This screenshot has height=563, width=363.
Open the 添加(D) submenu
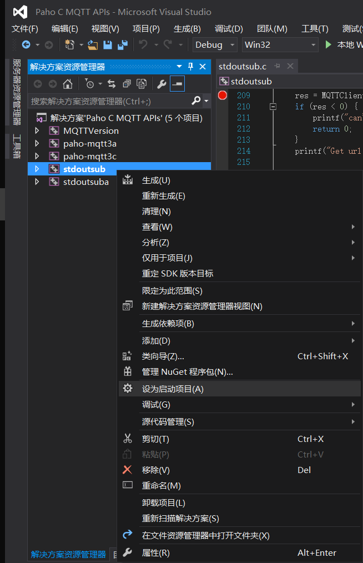pyautogui.click(x=239, y=341)
